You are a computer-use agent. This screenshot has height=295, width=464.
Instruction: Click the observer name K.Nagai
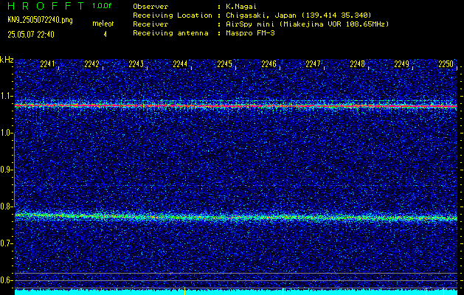click(241, 7)
